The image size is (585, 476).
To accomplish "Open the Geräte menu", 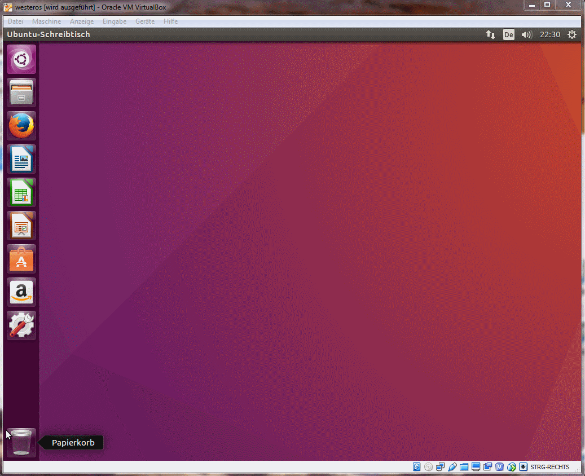I will (x=145, y=21).
